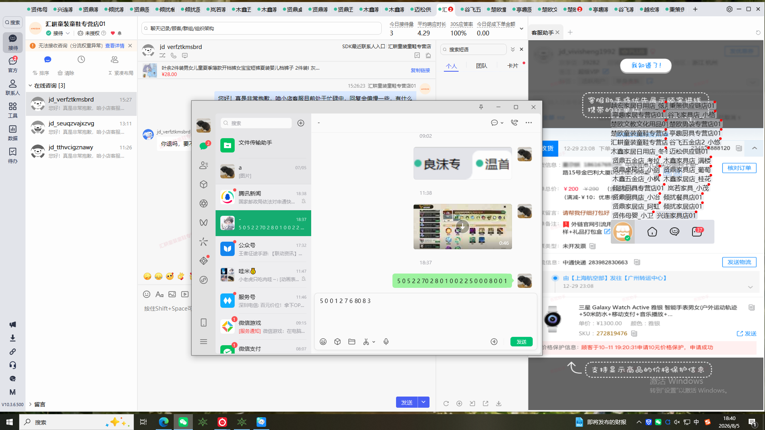Open the WeChat chat more options ellipsis
765x430 pixels.
click(529, 123)
